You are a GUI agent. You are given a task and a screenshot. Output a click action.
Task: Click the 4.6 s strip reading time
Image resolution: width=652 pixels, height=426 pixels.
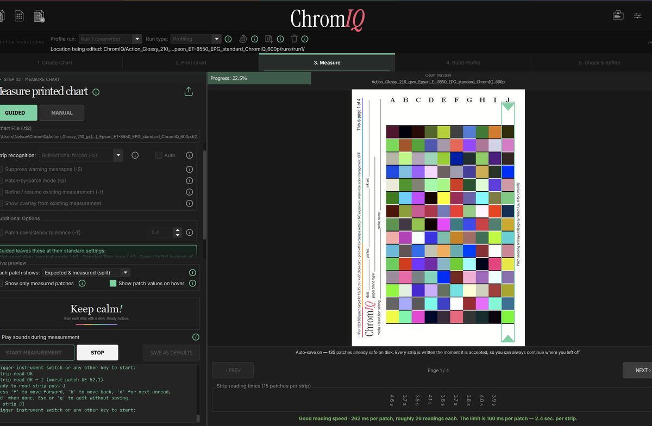point(392,400)
